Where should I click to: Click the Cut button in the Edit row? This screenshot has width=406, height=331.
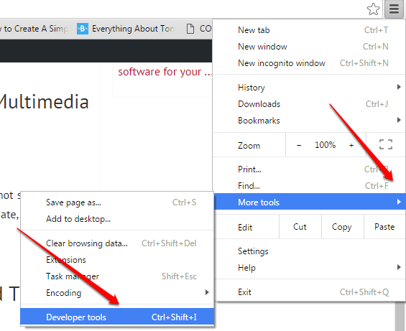300,227
